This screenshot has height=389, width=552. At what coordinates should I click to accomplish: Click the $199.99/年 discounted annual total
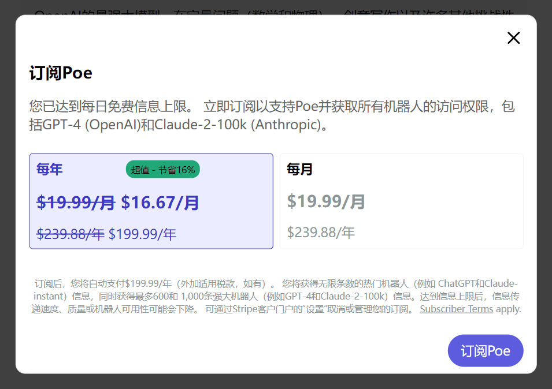[142, 234]
